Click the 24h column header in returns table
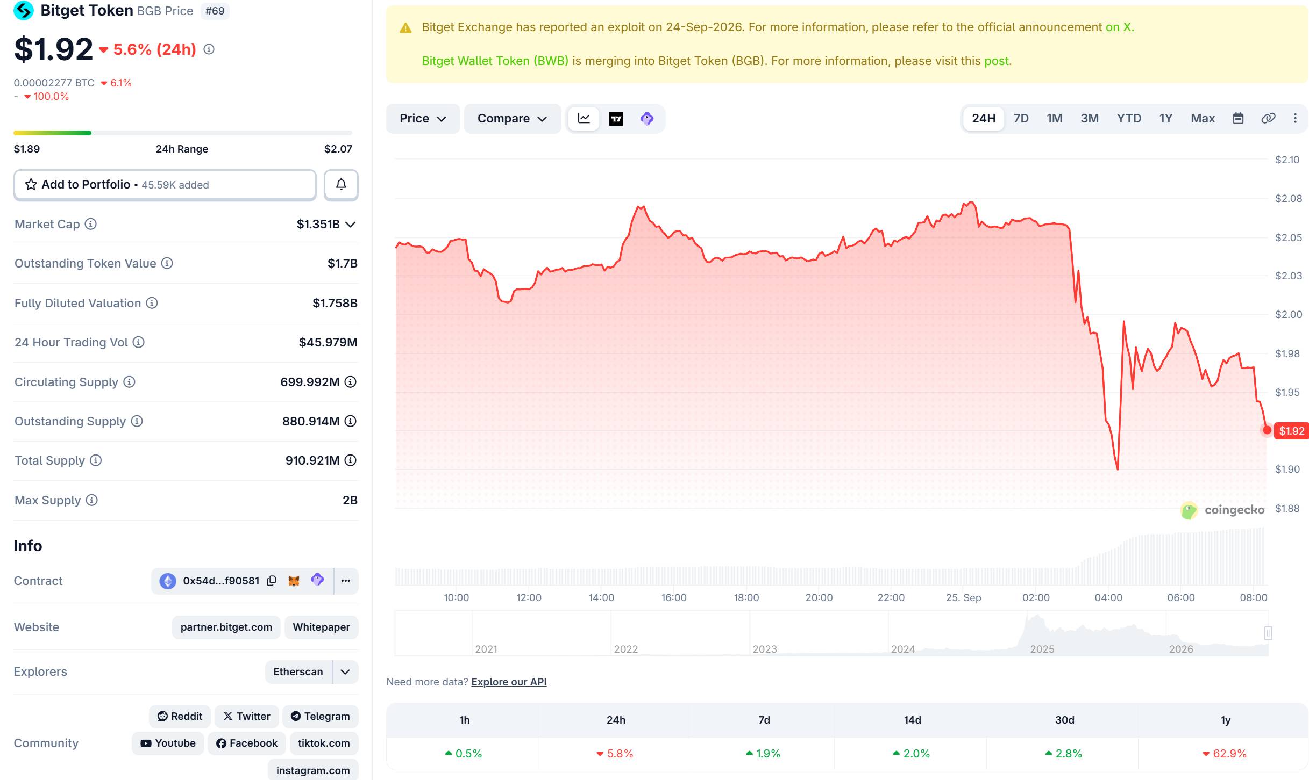The image size is (1309, 780). 616,720
